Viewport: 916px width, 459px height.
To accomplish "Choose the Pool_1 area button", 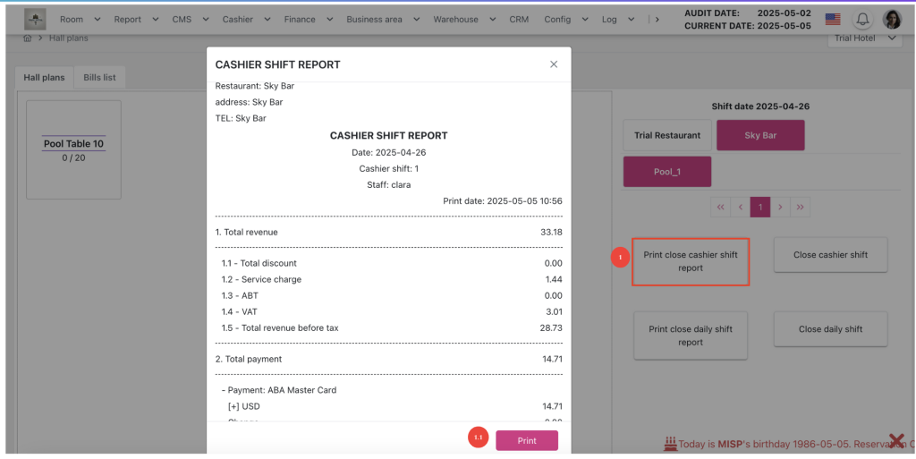I will click(666, 171).
